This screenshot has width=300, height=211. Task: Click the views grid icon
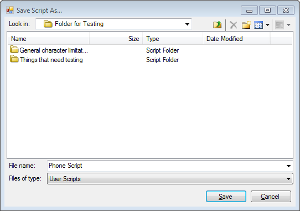tap(258, 25)
